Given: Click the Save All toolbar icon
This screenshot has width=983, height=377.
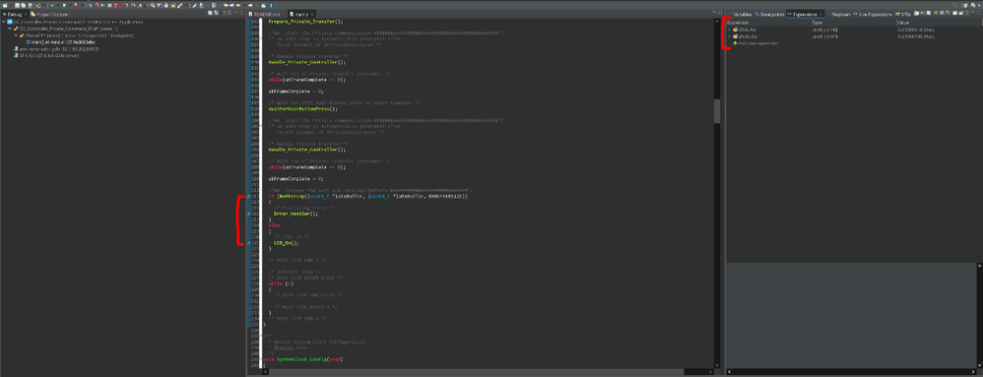Looking at the screenshot, I should [24, 6].
